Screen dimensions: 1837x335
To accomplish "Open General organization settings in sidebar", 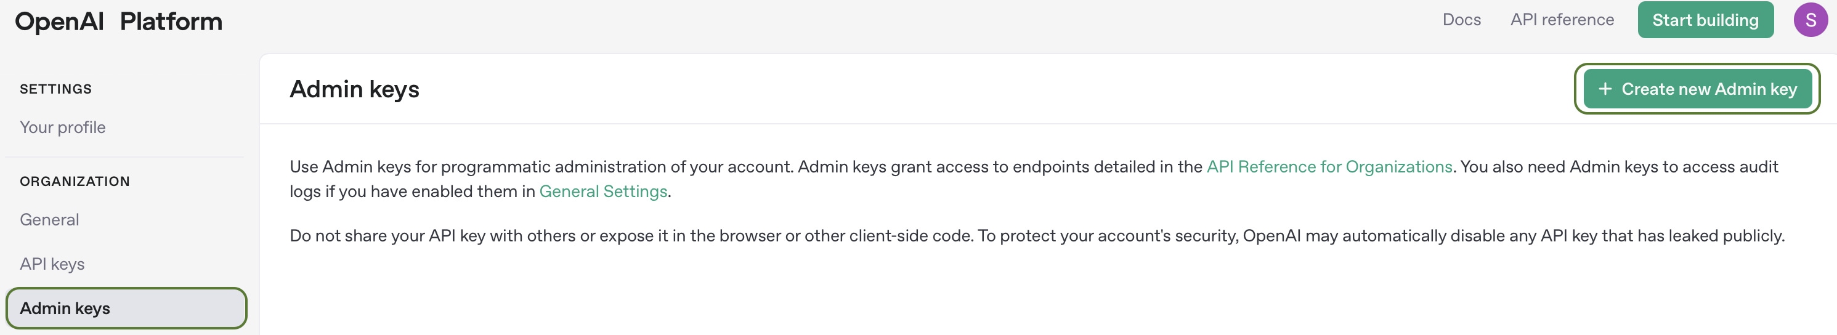I will (x=49, y=219).
